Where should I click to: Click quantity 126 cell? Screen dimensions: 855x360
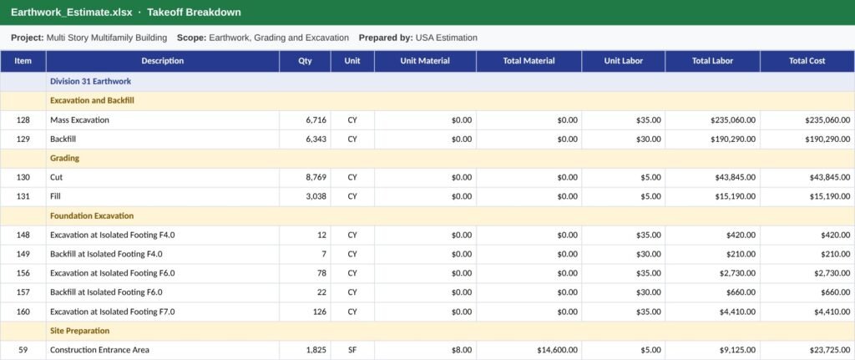tap(305, 312)
